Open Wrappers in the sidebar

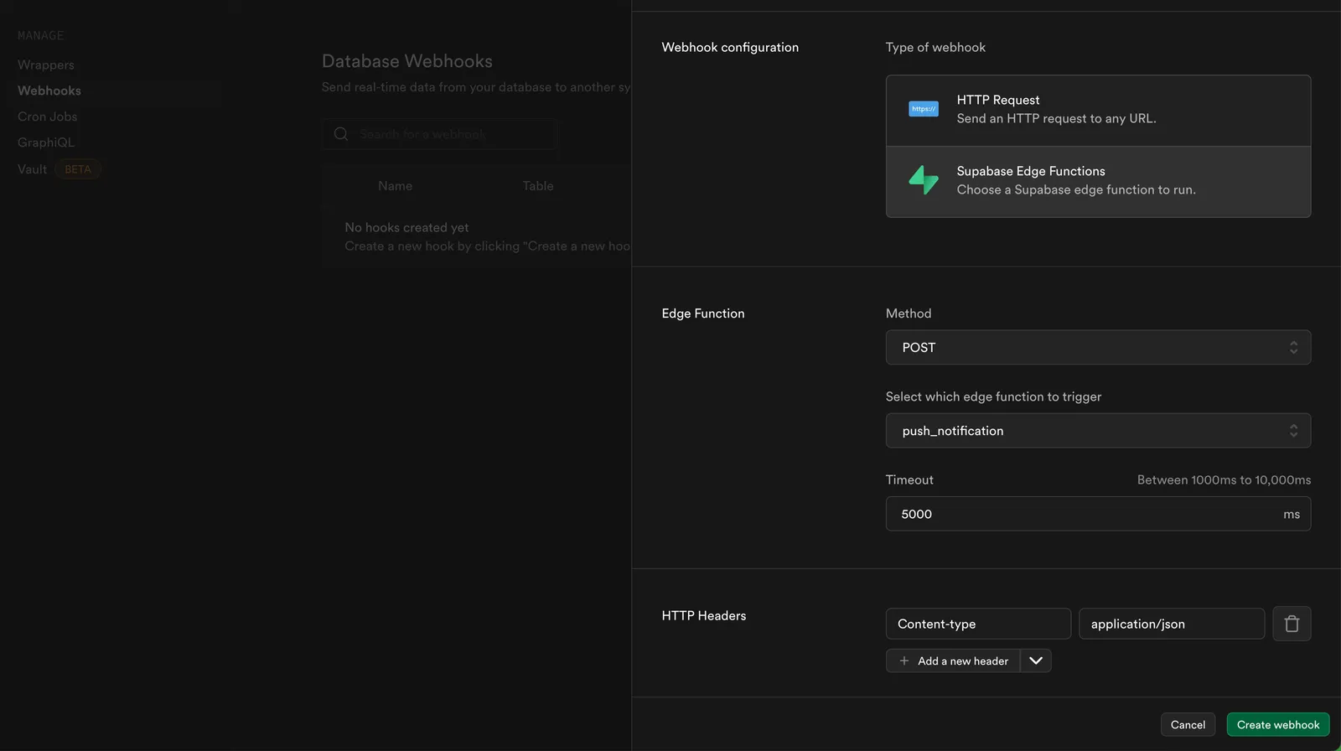click(x=46, y=65)
